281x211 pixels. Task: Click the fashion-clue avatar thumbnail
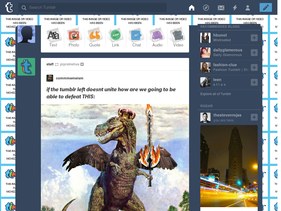coord(205,68)
